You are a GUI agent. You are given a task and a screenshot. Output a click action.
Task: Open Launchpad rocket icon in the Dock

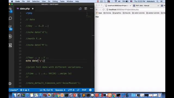(19, 95)
